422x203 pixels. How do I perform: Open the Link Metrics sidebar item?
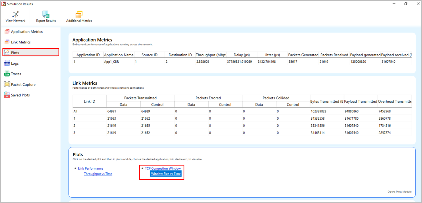point(21,42)
